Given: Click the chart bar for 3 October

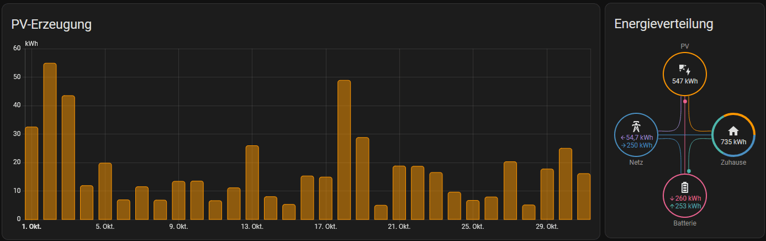Looking at the screenshot, I should pos(68,158).
